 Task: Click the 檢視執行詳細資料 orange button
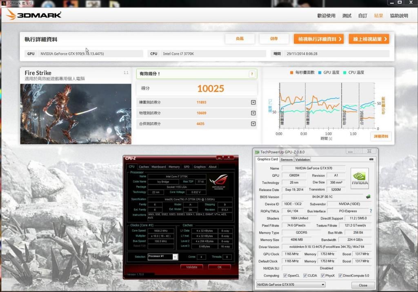(319, 39)
